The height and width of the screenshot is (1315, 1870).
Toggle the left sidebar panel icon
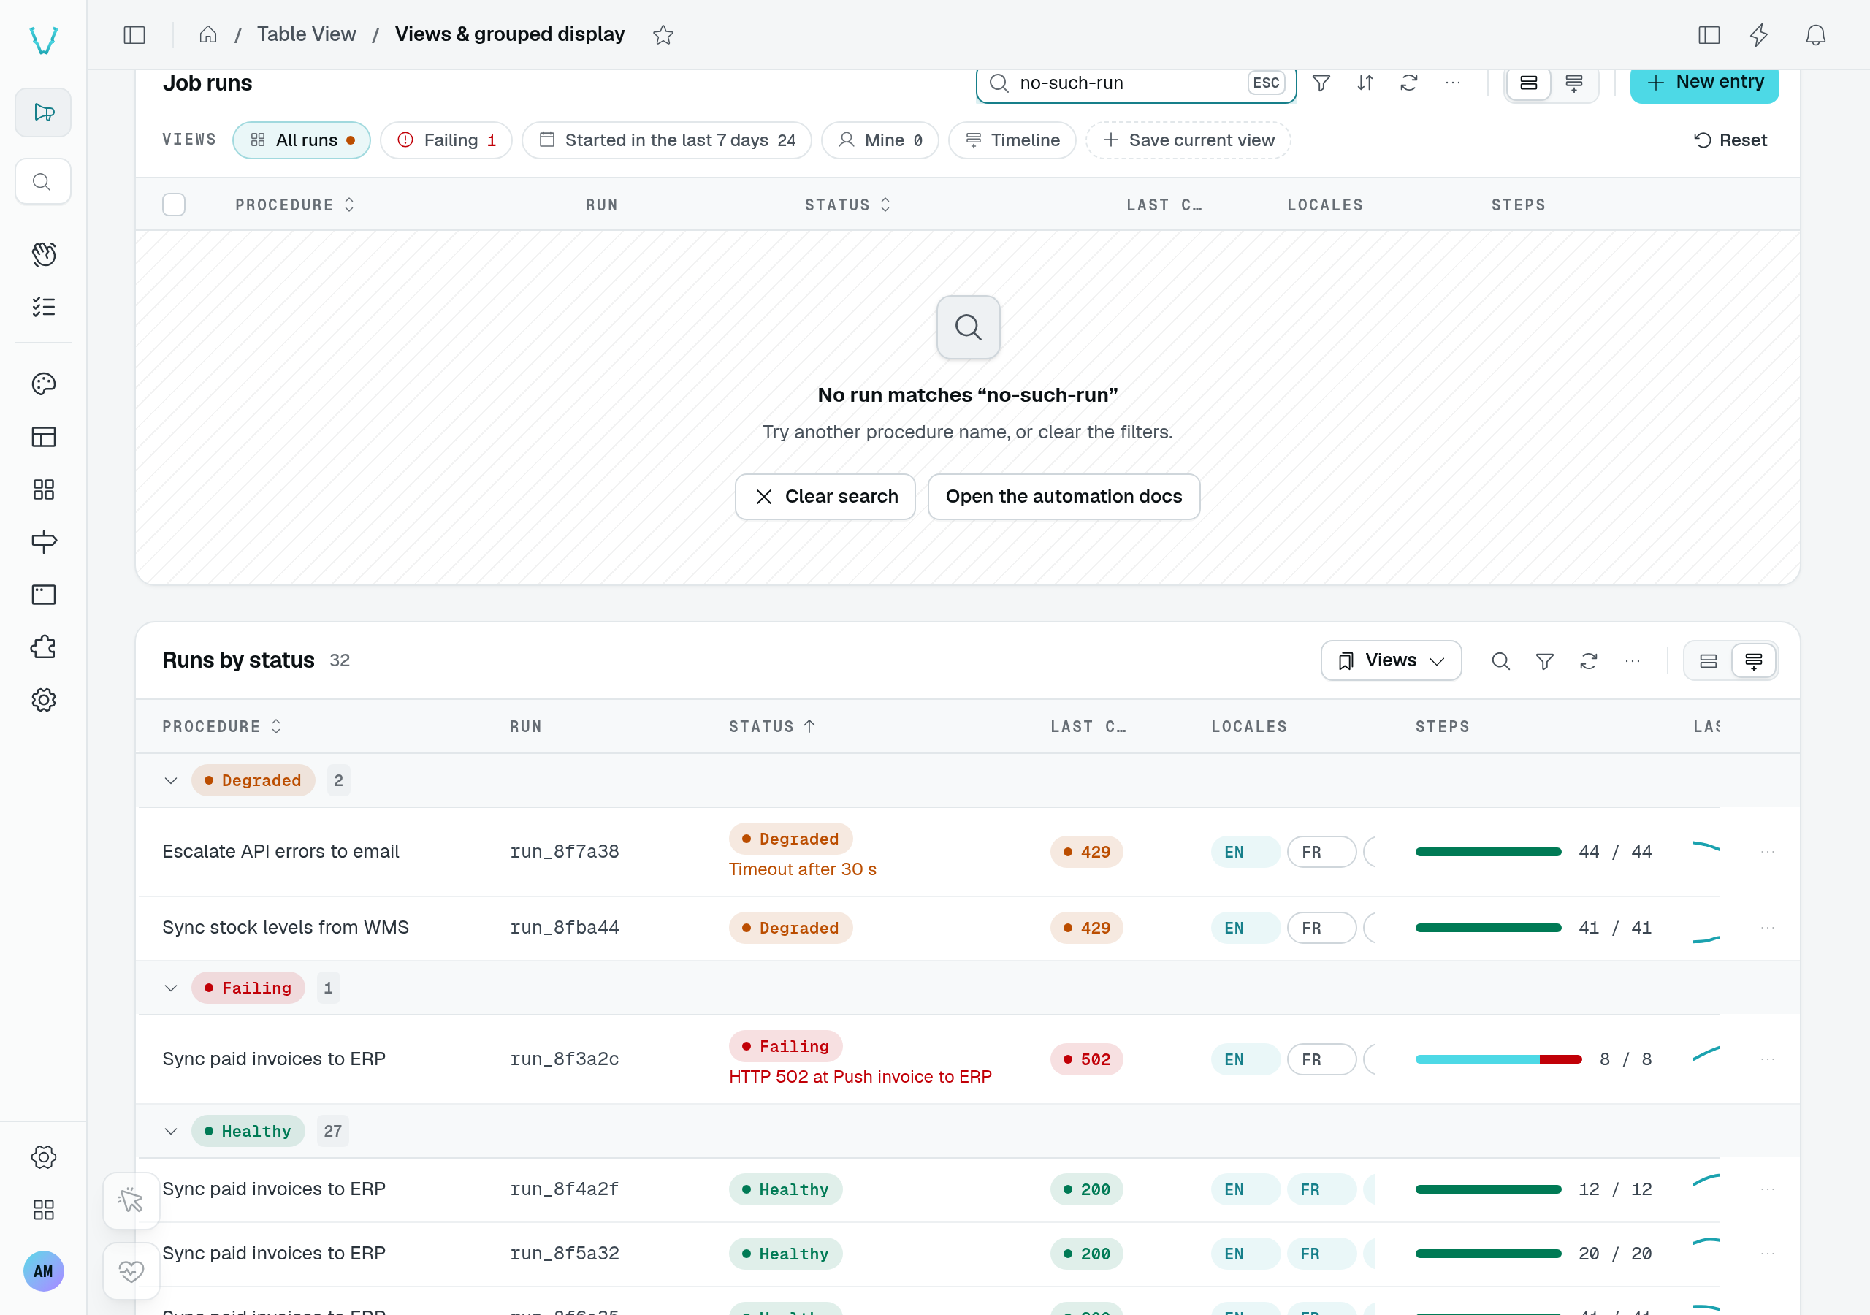click(134, 35)
